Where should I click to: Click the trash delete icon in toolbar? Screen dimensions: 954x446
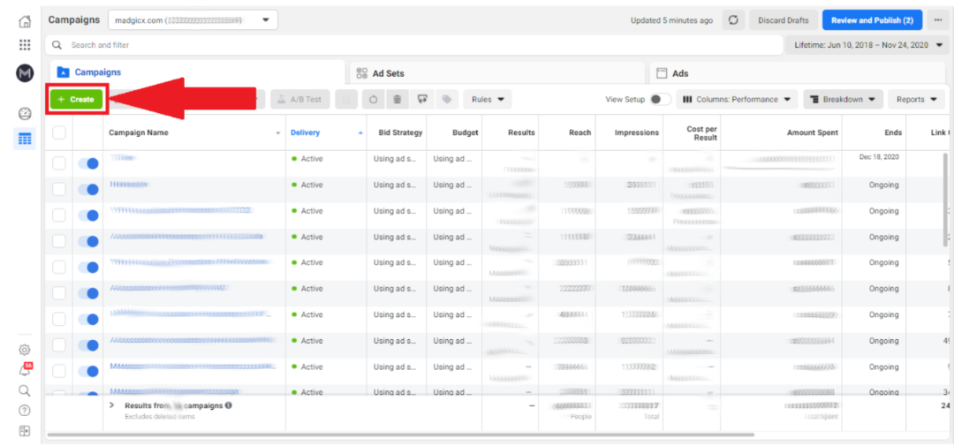pos(397,100)
